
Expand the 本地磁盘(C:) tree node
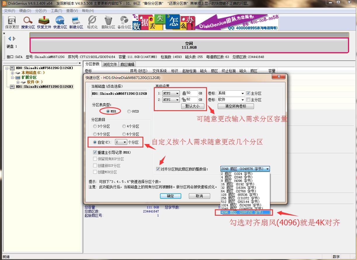click(12, 73)
